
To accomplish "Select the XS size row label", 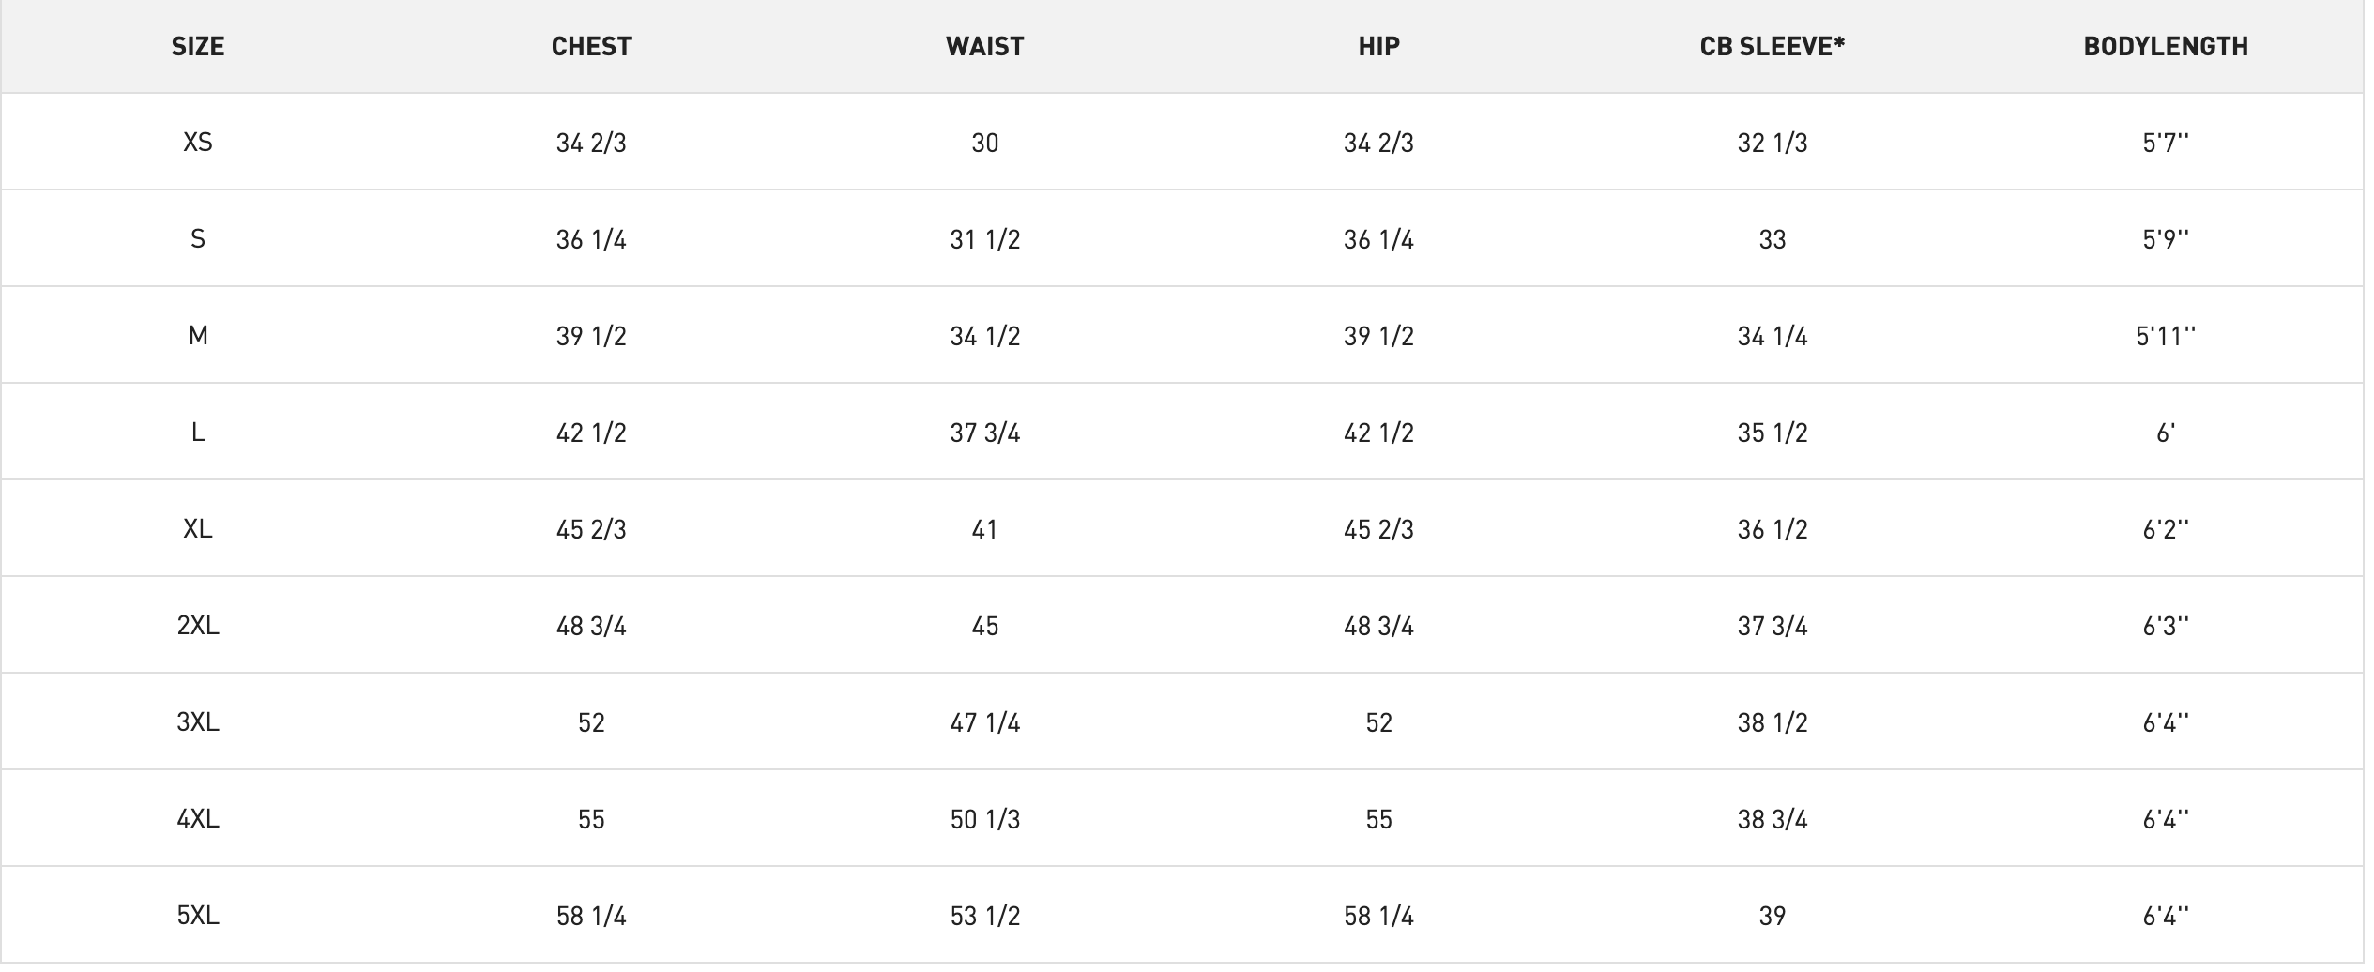I will (x=198, y=143).
